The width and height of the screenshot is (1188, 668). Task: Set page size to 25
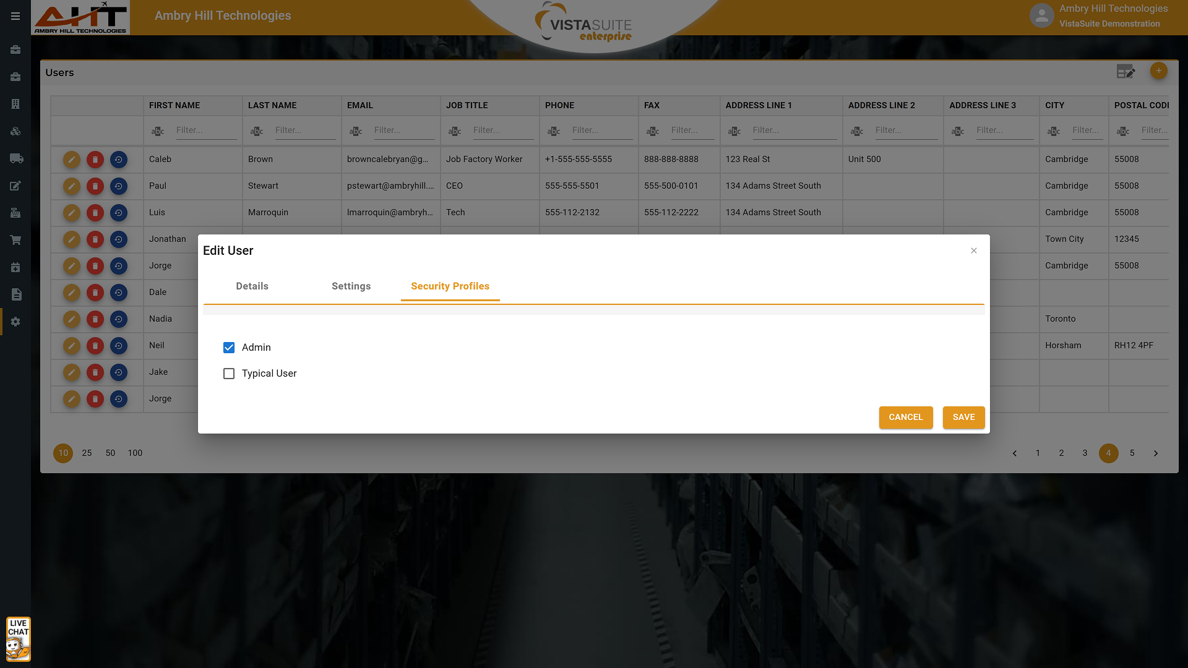point(87,453)
